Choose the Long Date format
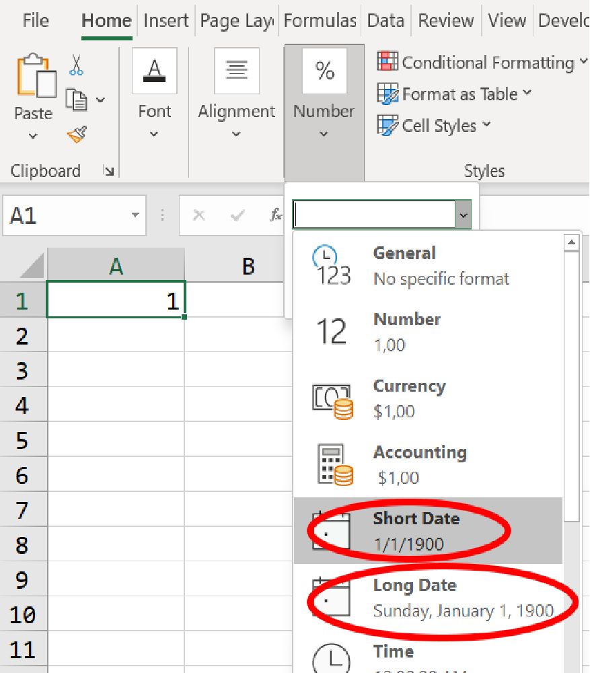 point(429,598)
